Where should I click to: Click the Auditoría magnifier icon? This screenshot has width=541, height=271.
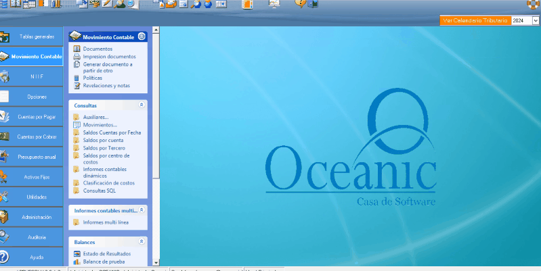tap(4, 237)
